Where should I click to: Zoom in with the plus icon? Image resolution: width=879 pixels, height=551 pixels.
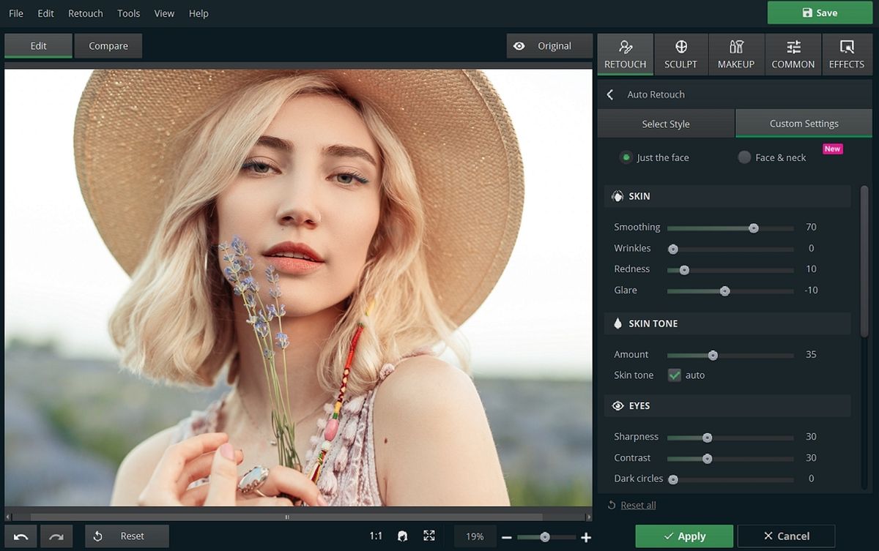[586, 537]
